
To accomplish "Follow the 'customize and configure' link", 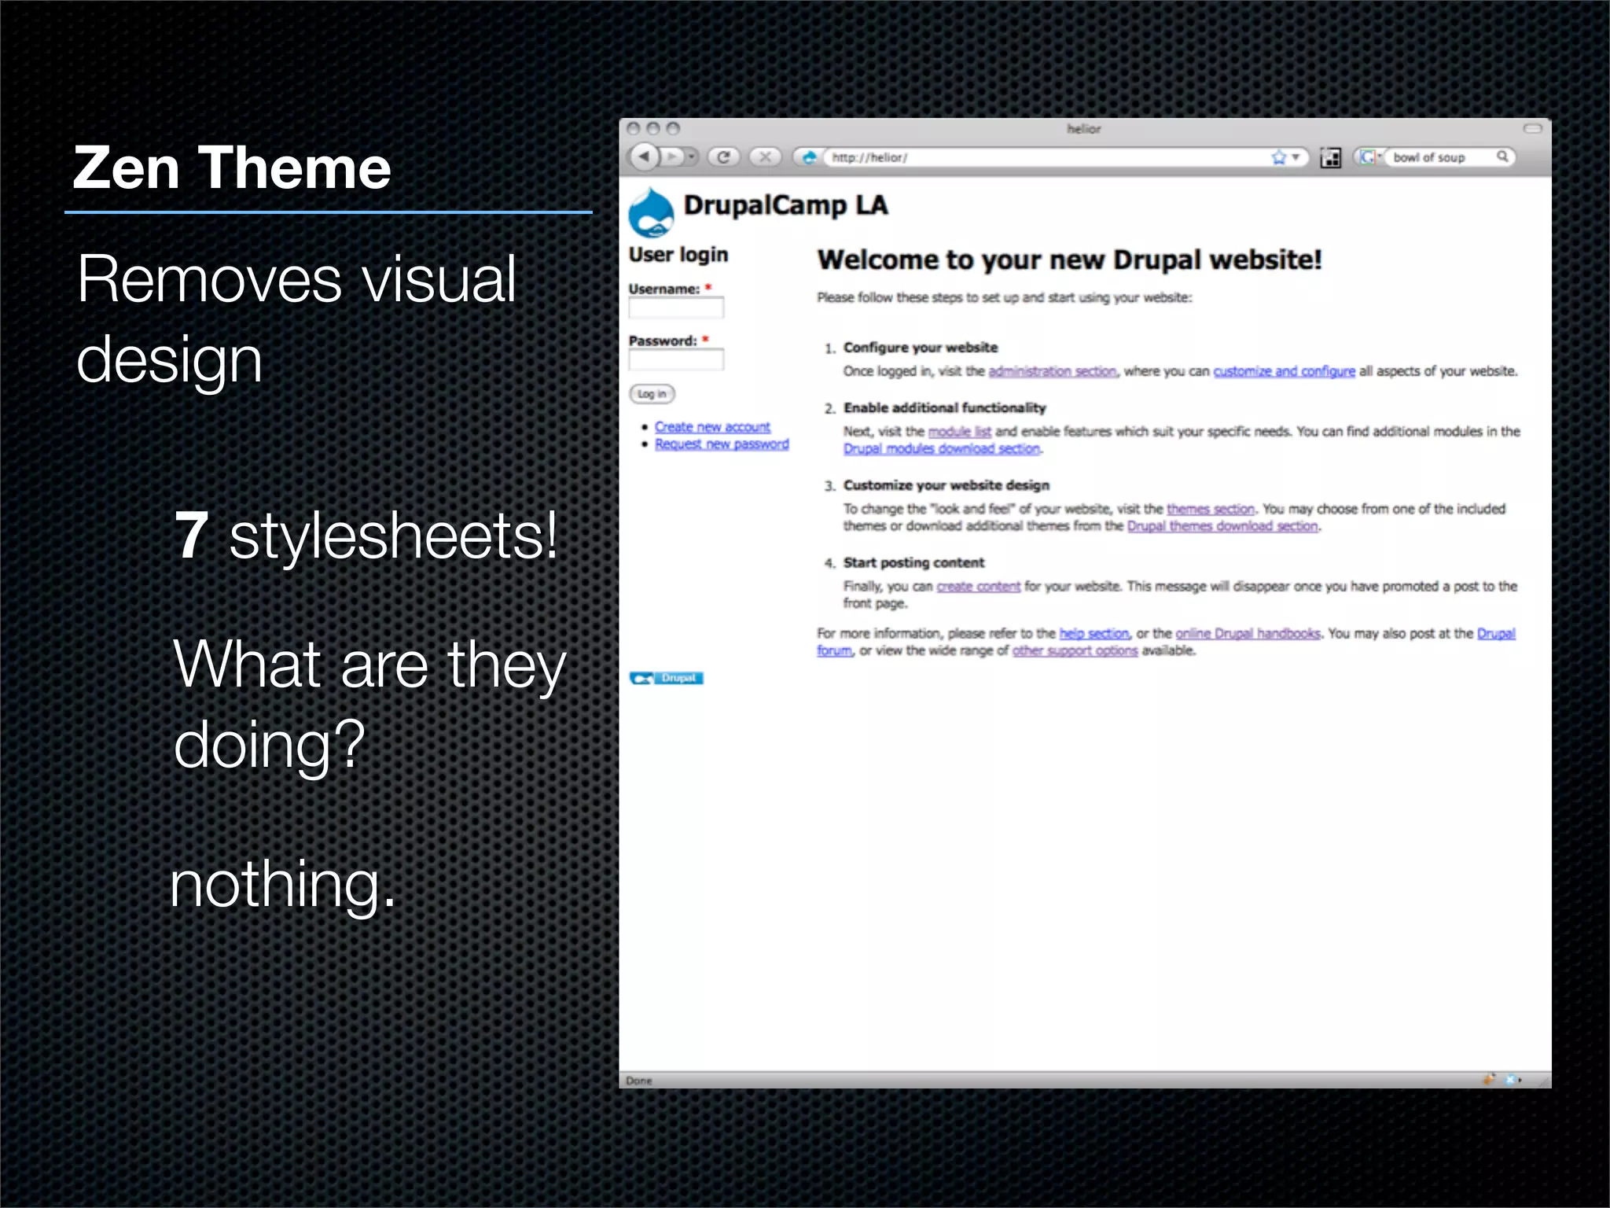I will point(1284,370).
